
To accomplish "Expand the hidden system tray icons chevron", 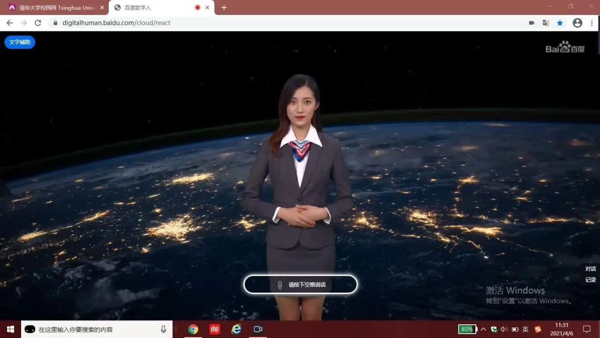I will [483, 329].
